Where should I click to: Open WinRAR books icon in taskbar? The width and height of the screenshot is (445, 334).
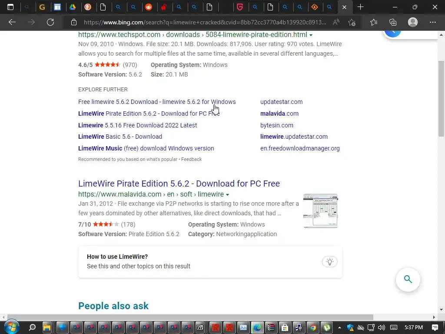(271, 327)
